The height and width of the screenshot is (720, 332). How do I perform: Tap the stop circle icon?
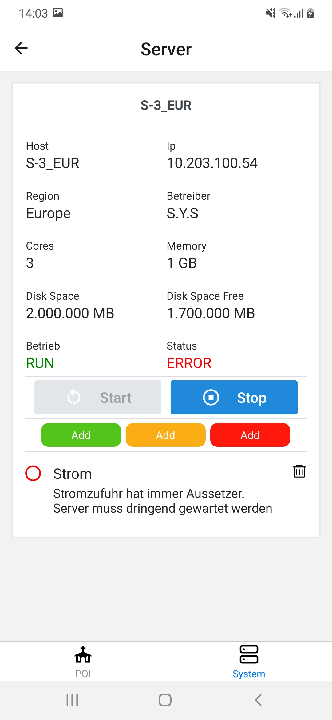click(x=211, y=398)
